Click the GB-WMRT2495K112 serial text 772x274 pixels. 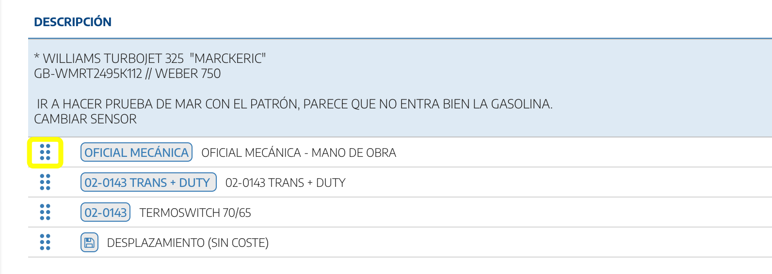[88, 74]
